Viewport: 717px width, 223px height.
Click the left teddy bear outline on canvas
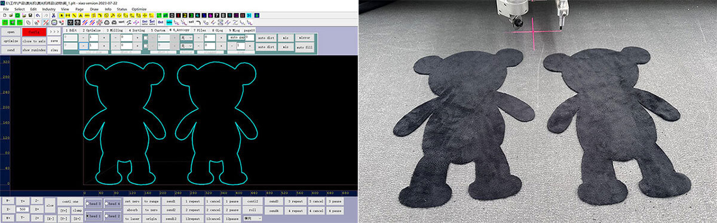[124, 122]
